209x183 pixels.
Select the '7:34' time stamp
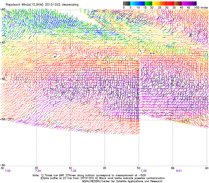[38, 171]
